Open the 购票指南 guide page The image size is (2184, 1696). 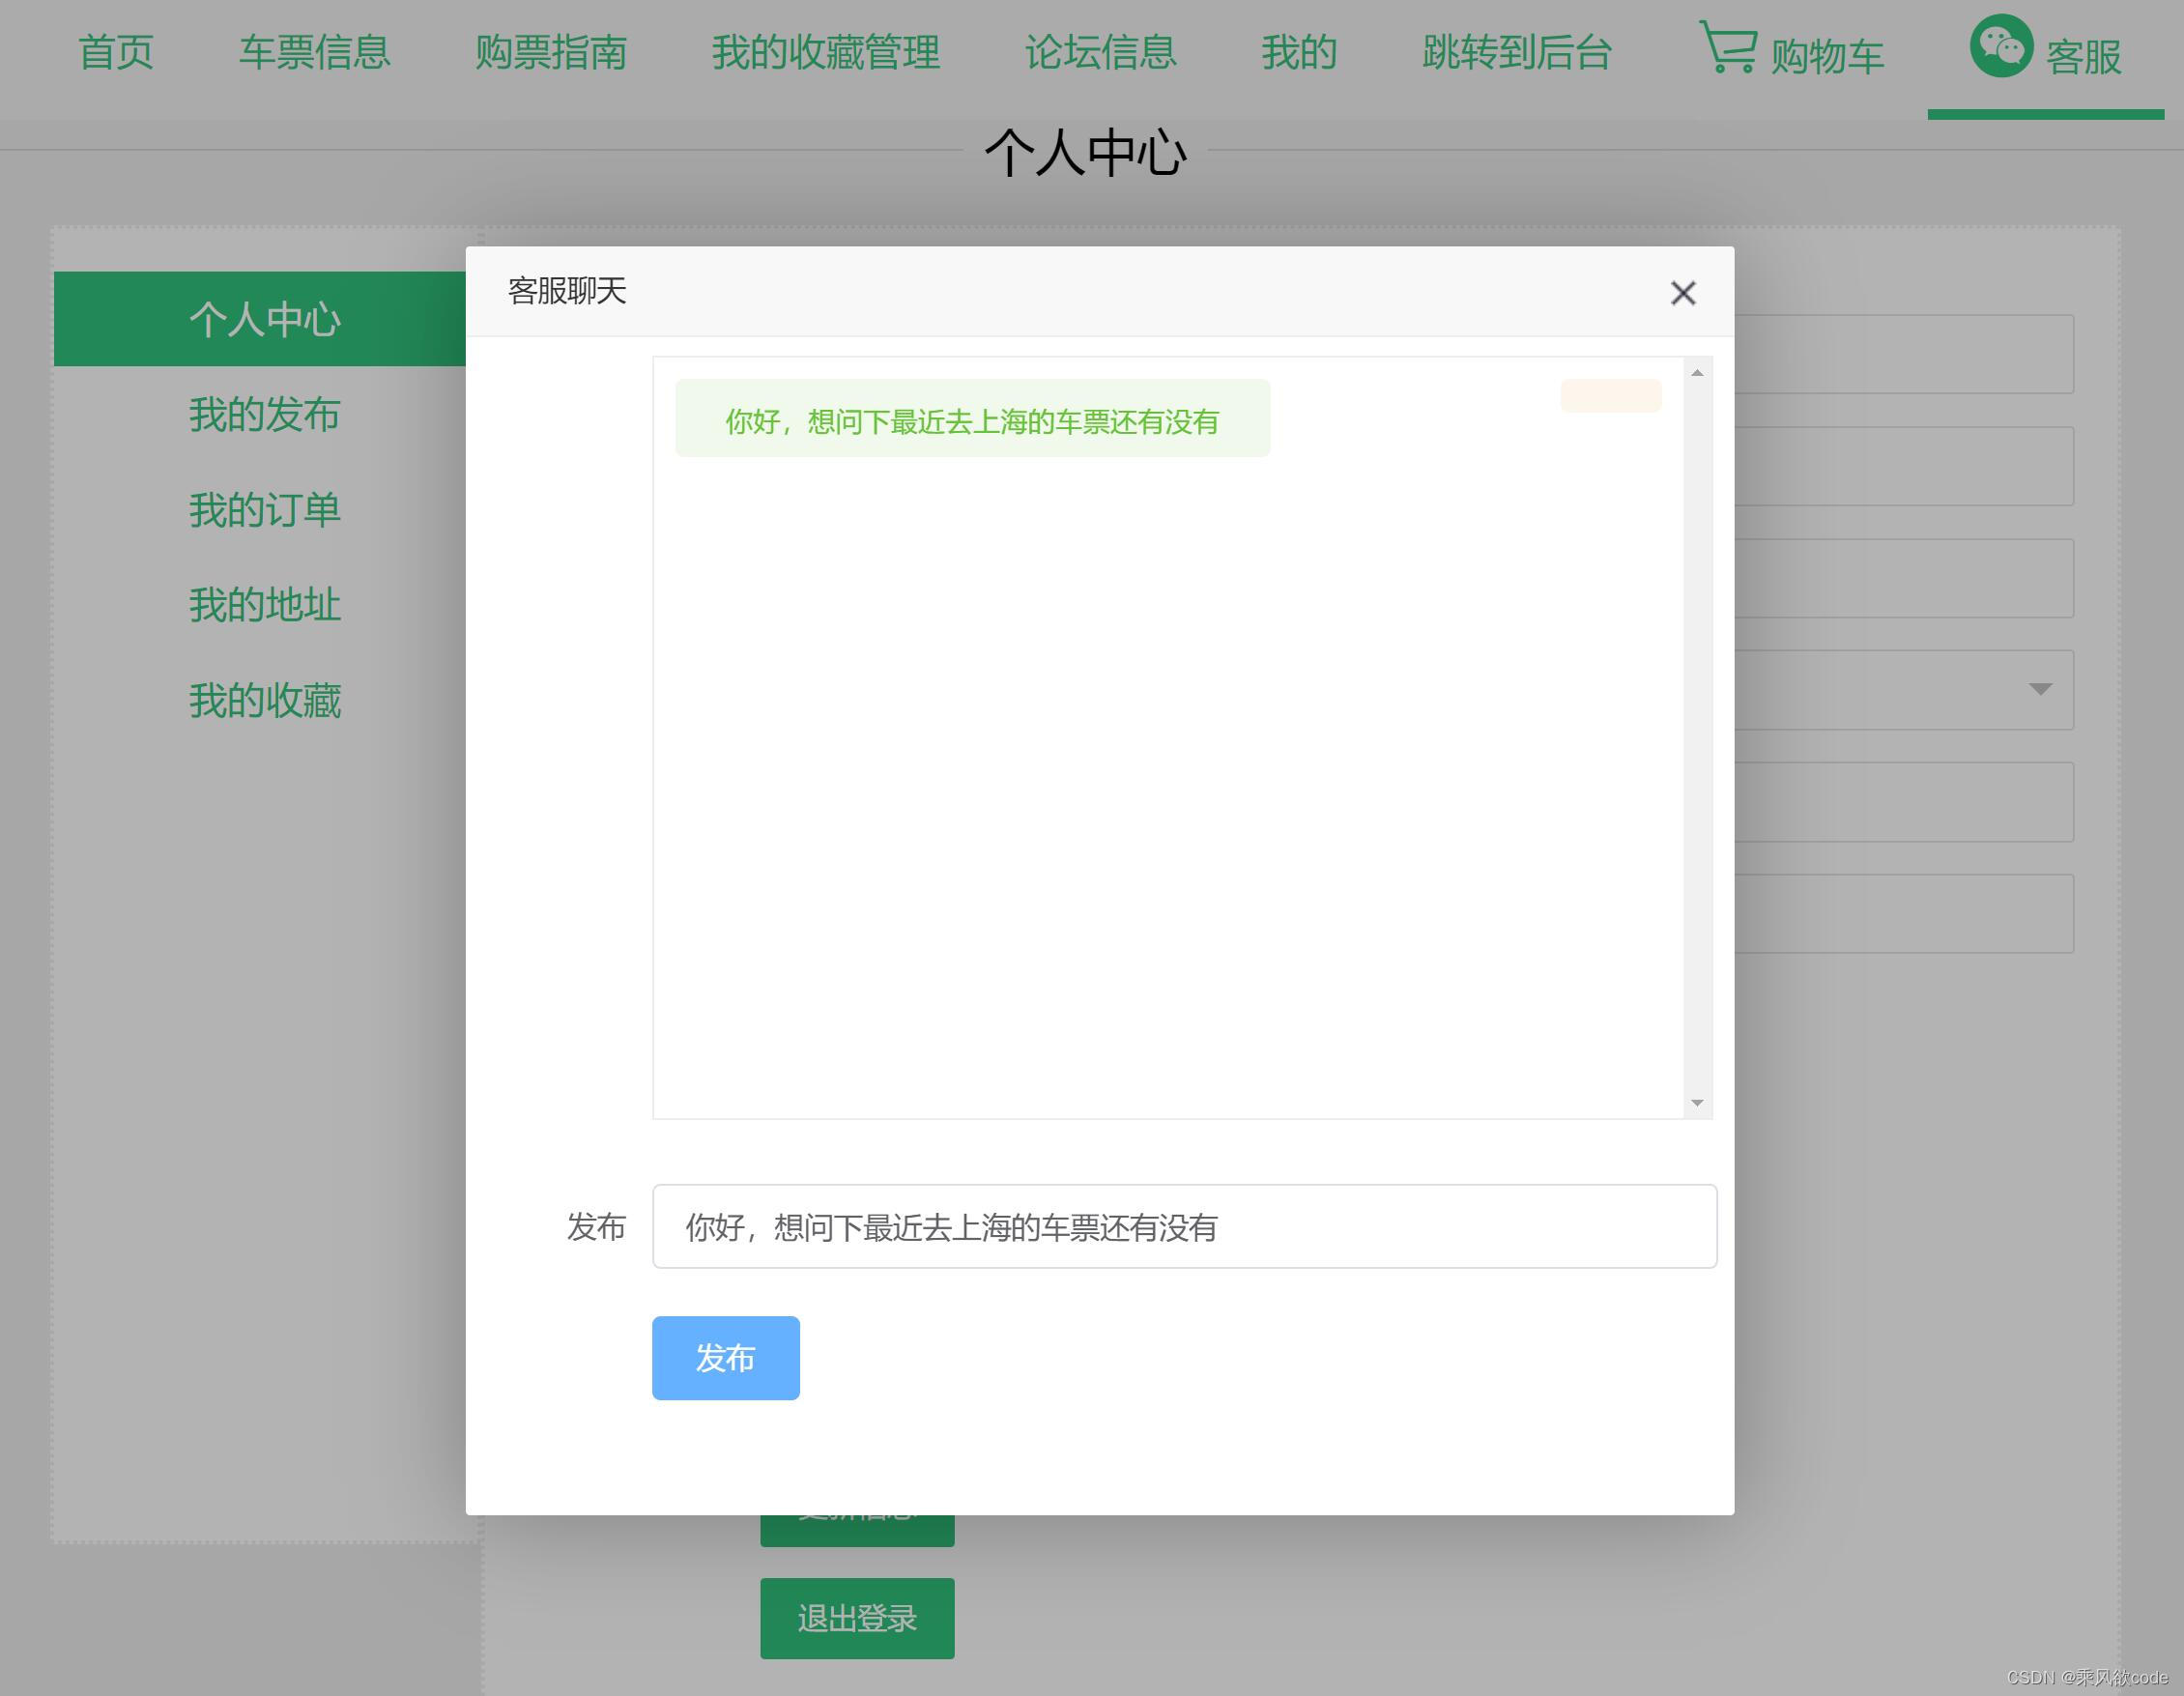[x=551, y=55]
